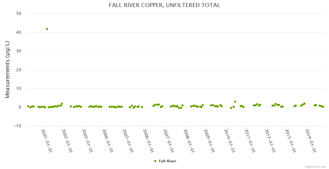
Task: Select the y-axis label 20
Action: point(19,70)
